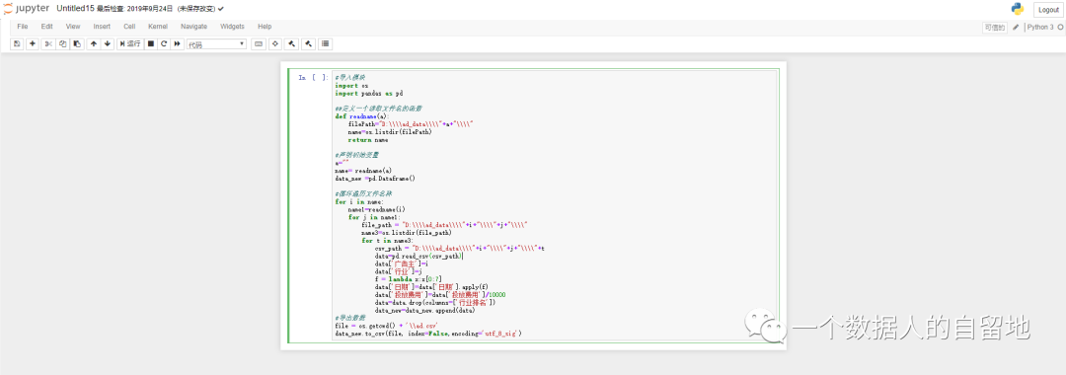Insert a cell below with plus icon
Screen dimensions: 1066x375
pos(32,43)
